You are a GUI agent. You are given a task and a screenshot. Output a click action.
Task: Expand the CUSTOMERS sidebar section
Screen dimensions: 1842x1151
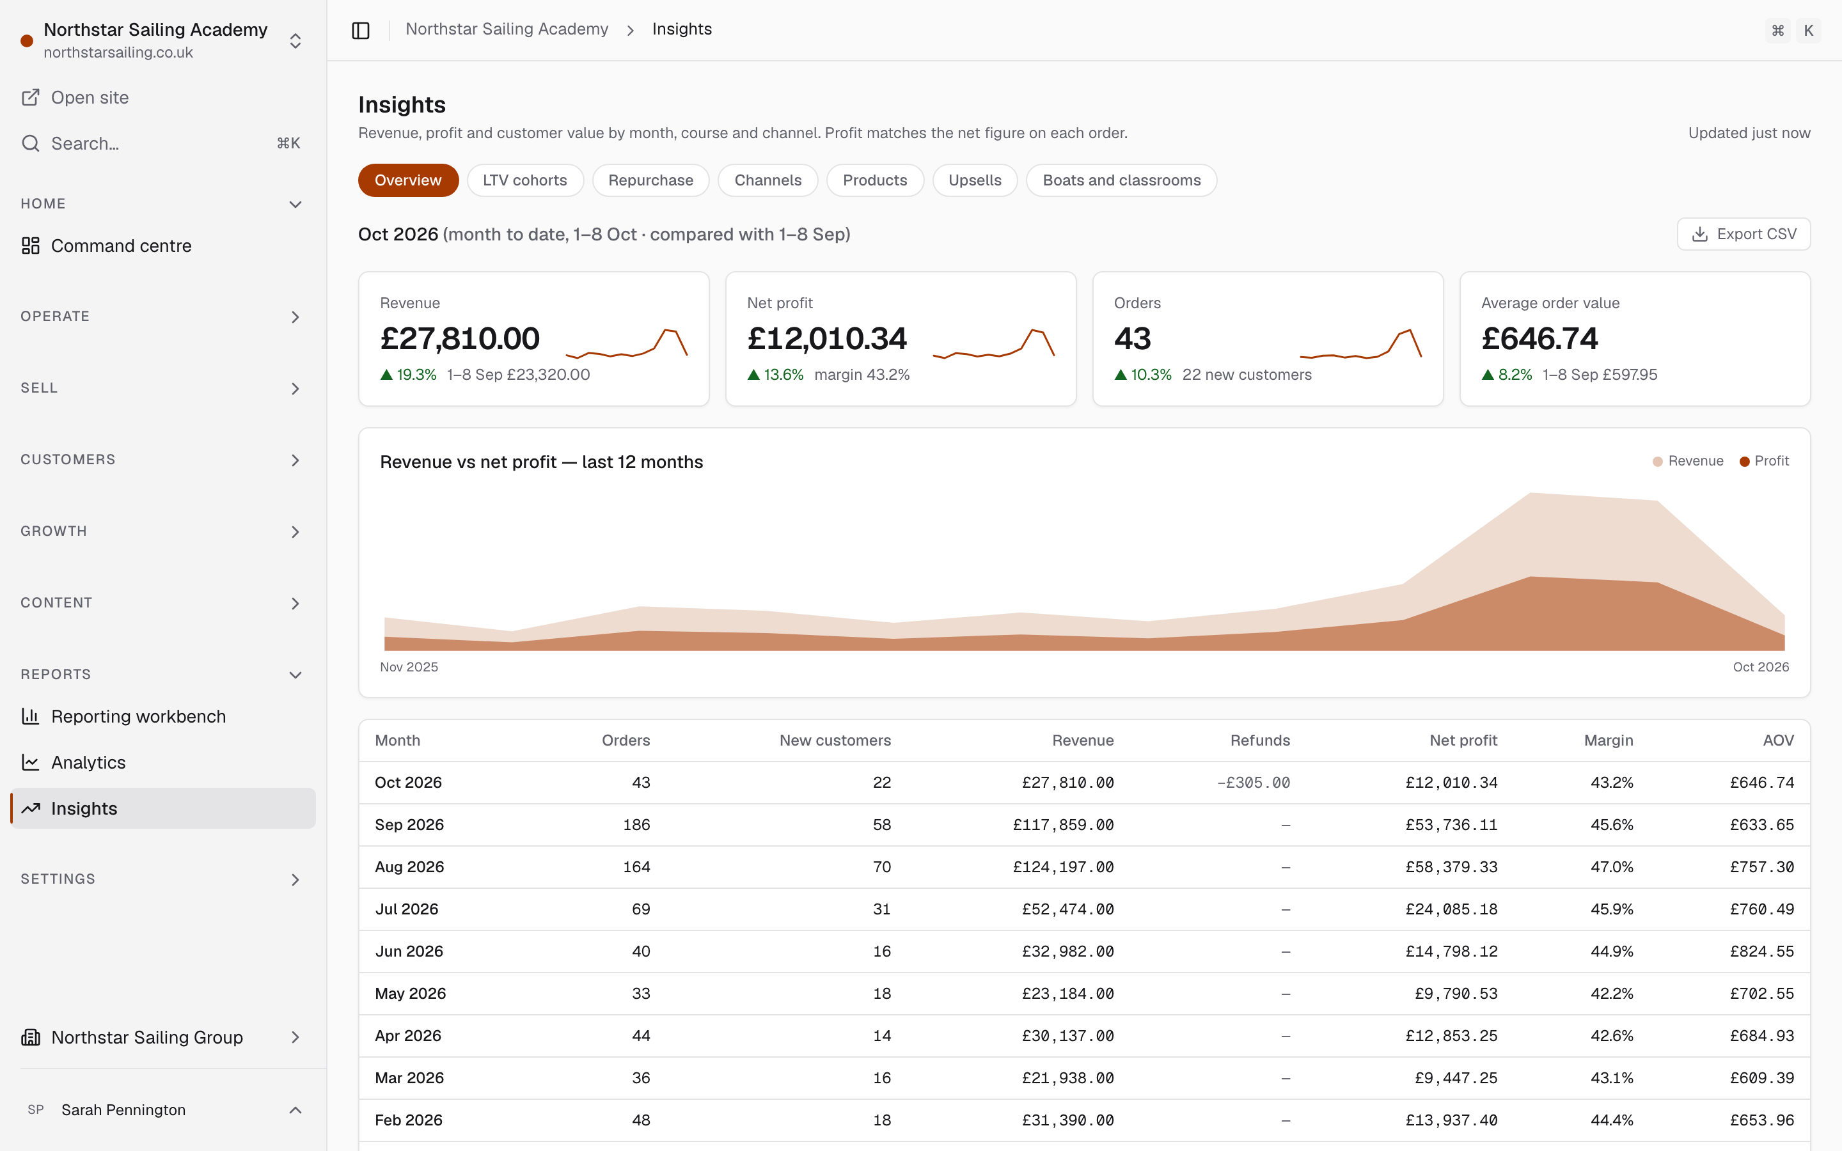click(x=163, y=460)
